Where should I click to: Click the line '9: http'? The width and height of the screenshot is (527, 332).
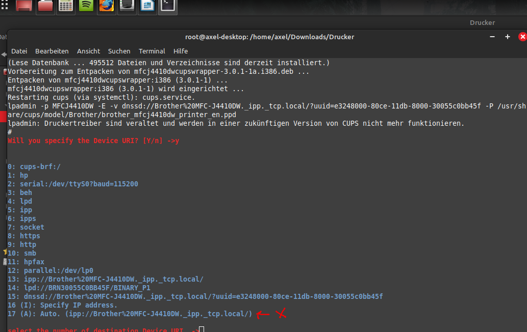(x=22, y=245)
